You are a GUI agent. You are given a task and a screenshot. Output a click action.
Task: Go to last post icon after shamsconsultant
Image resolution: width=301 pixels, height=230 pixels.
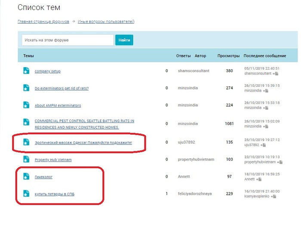pos(276,74)
